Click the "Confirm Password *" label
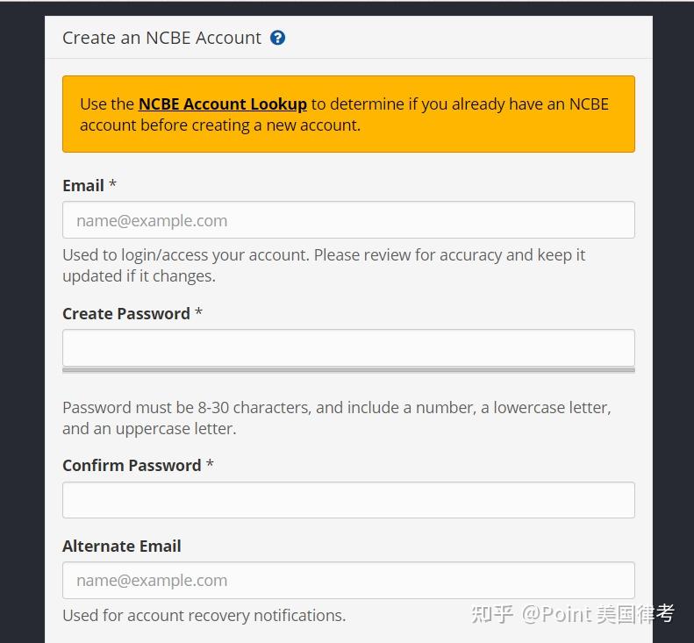 coord(132,465)
